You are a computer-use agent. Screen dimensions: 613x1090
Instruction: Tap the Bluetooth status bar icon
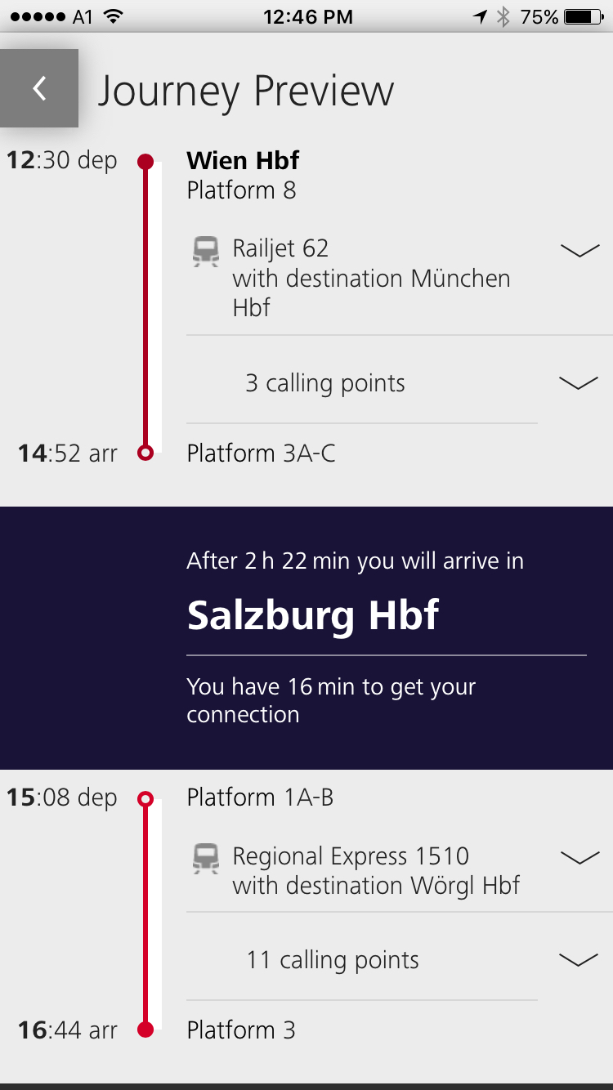coord(503,17)
